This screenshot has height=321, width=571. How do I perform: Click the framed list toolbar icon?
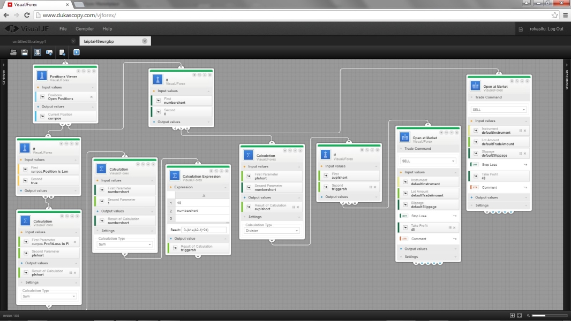37,52
